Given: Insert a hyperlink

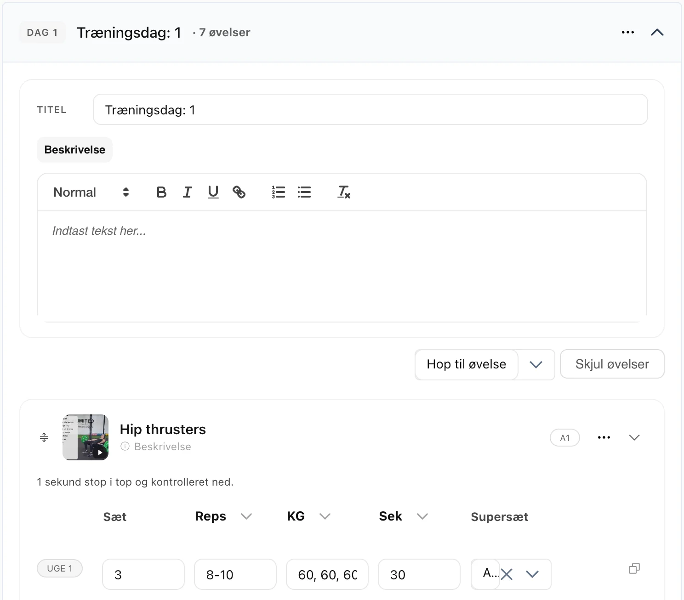Looking at the screenshot, I should (239, 192).
